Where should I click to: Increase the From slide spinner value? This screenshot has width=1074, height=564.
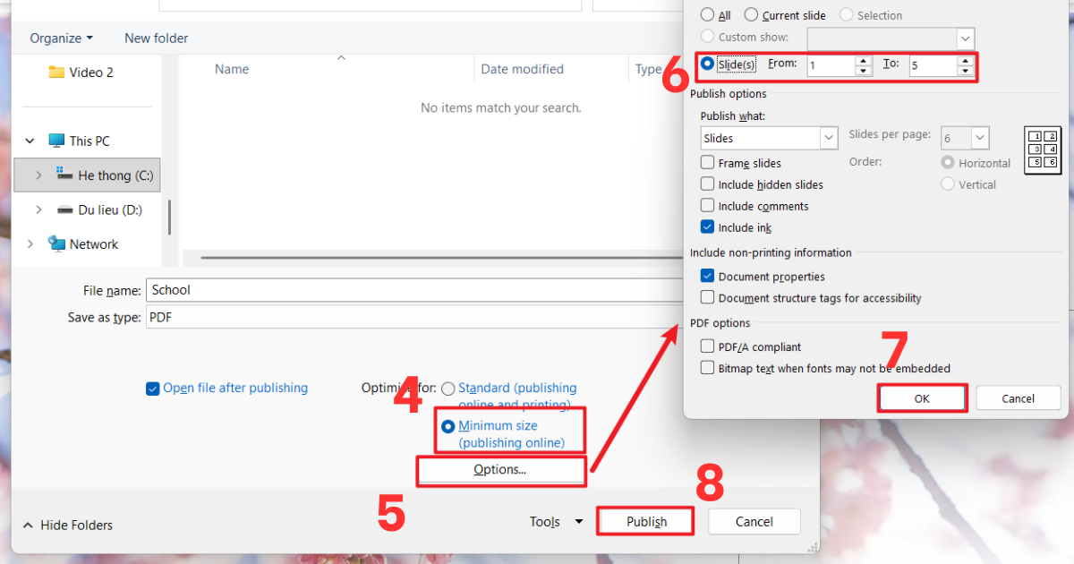pyautogui.click(x=864, y=60)
